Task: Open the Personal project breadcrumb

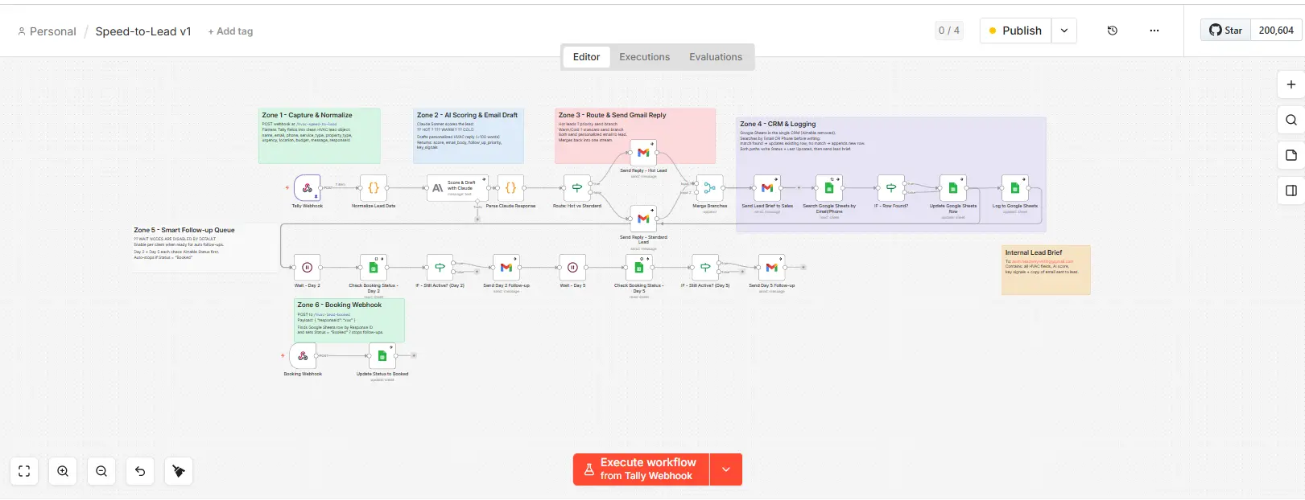Action: (x=47, y=31)
